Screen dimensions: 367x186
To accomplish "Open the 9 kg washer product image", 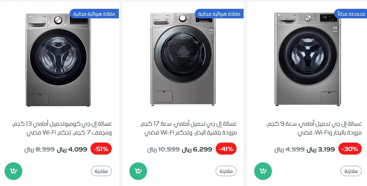I will tap(308, 60).
